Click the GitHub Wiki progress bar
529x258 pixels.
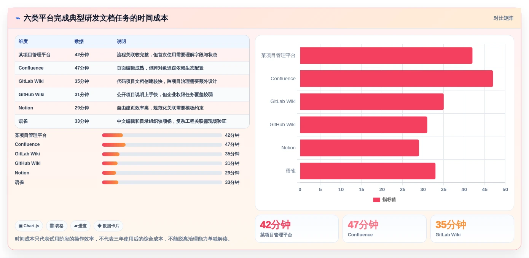tap(162, 163)
